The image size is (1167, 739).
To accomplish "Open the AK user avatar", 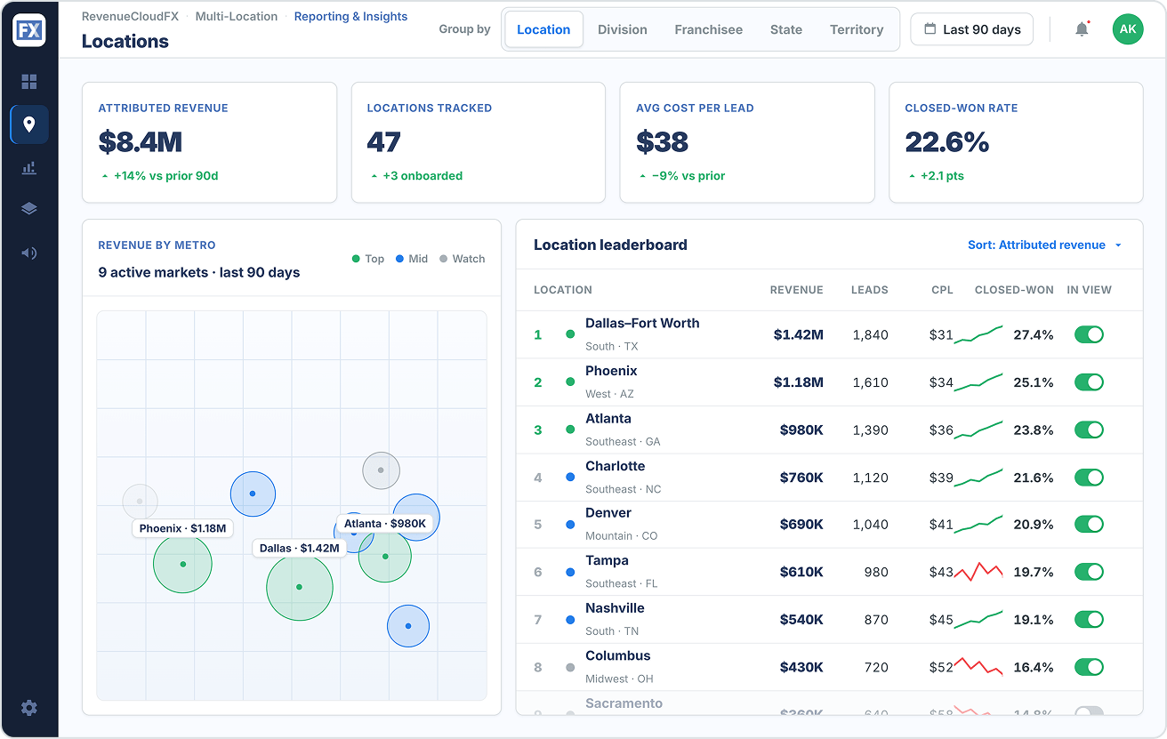I will (1128, 29).
